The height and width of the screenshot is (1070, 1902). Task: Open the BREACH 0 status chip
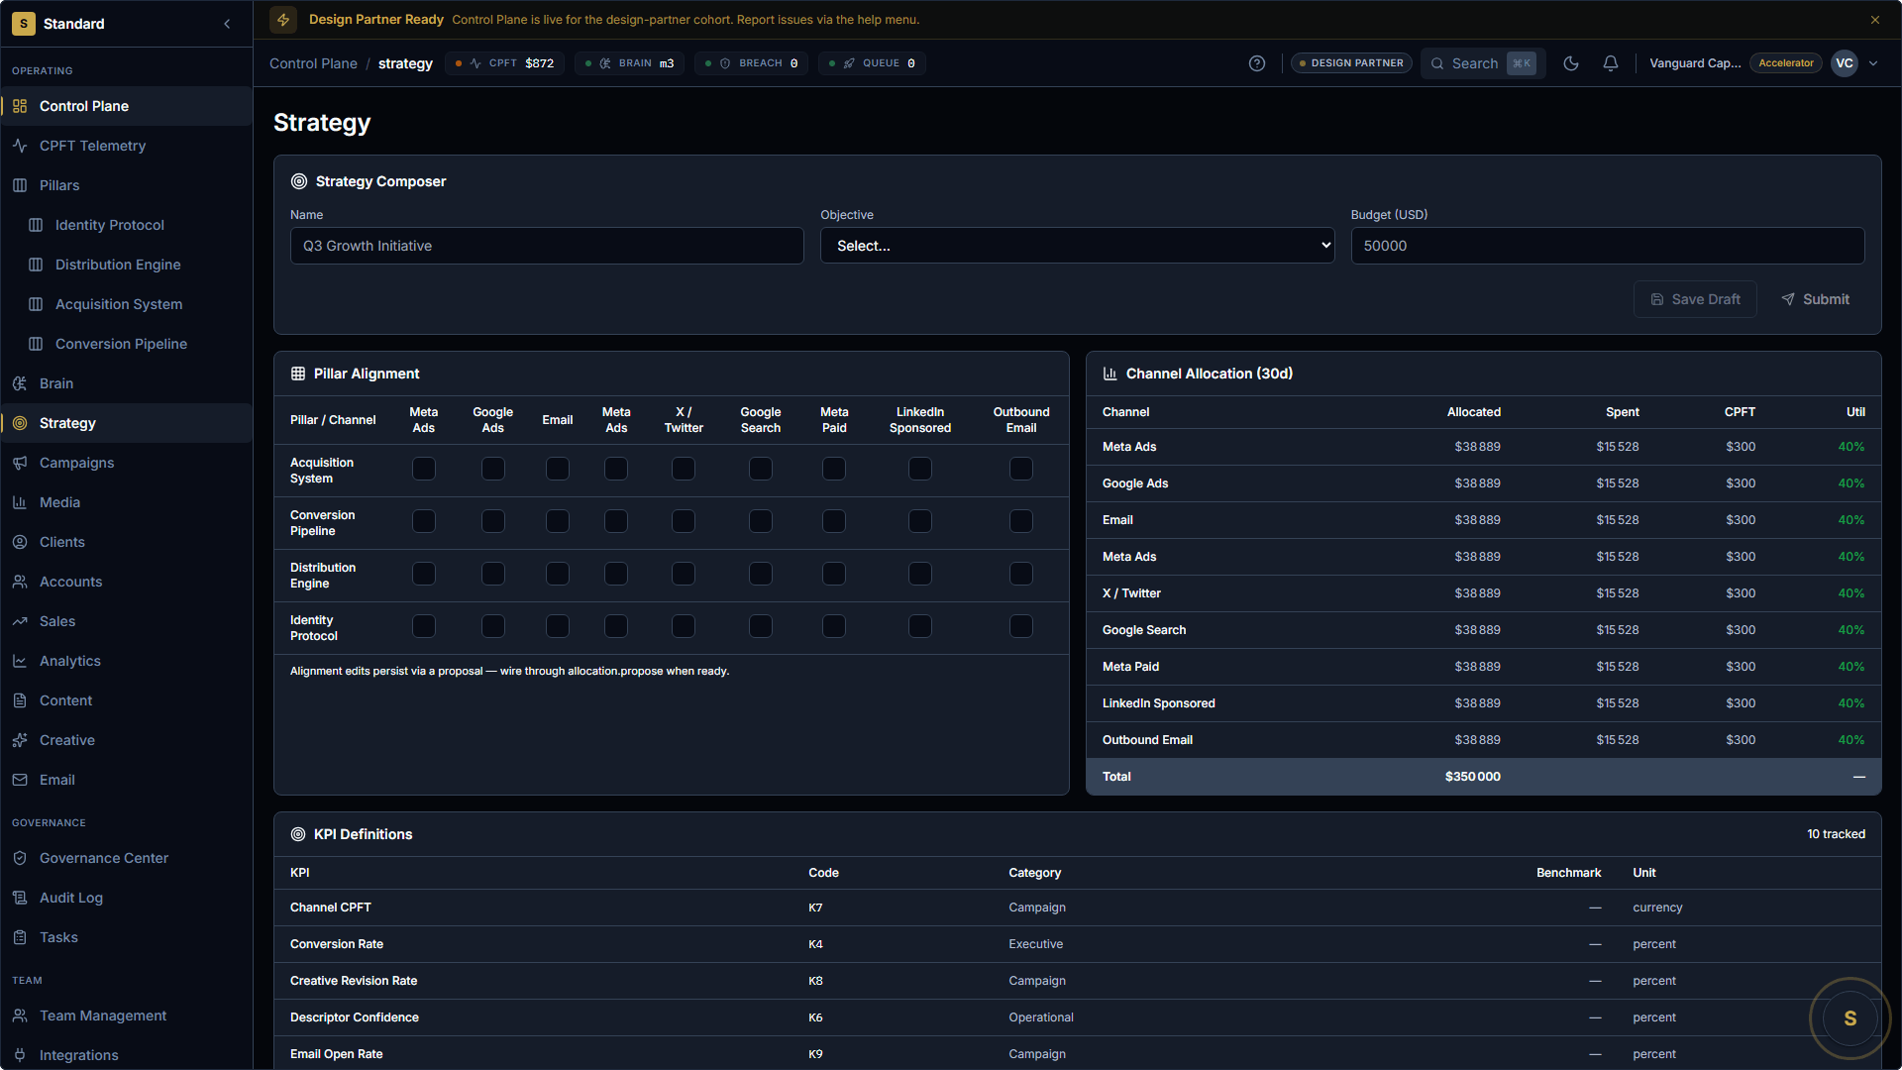click(751, 63)
